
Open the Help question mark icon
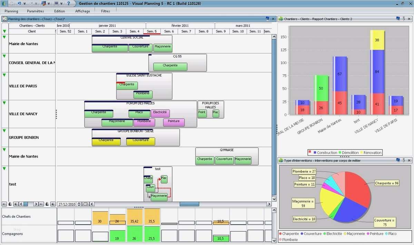point(69,3)
